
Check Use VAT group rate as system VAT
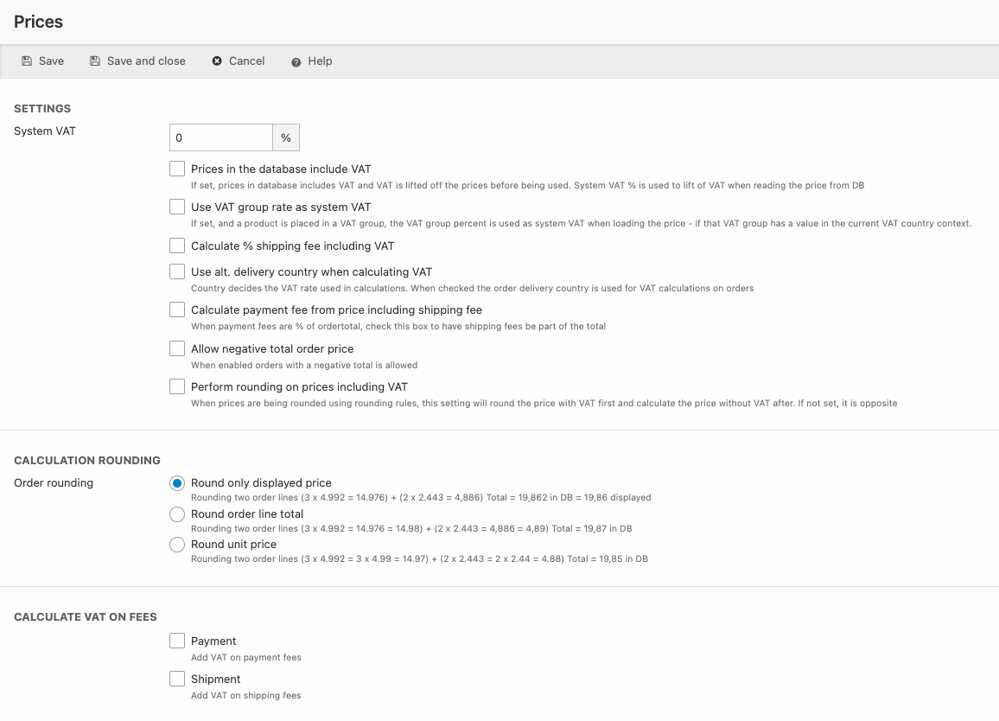[x=177, y=207]
